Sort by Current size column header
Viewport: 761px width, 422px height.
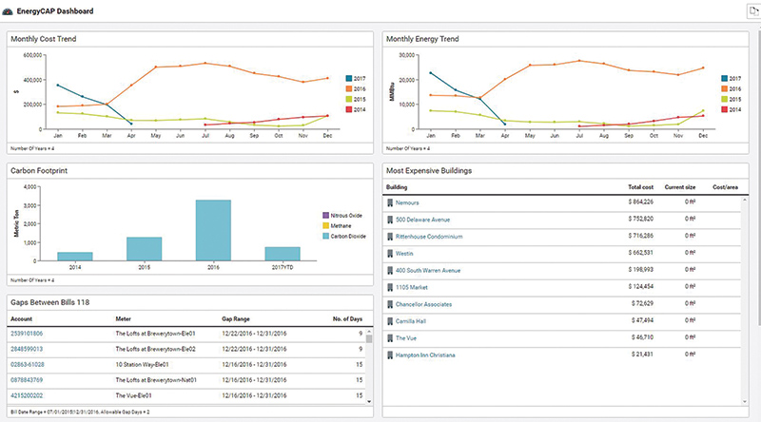(680, 187)
